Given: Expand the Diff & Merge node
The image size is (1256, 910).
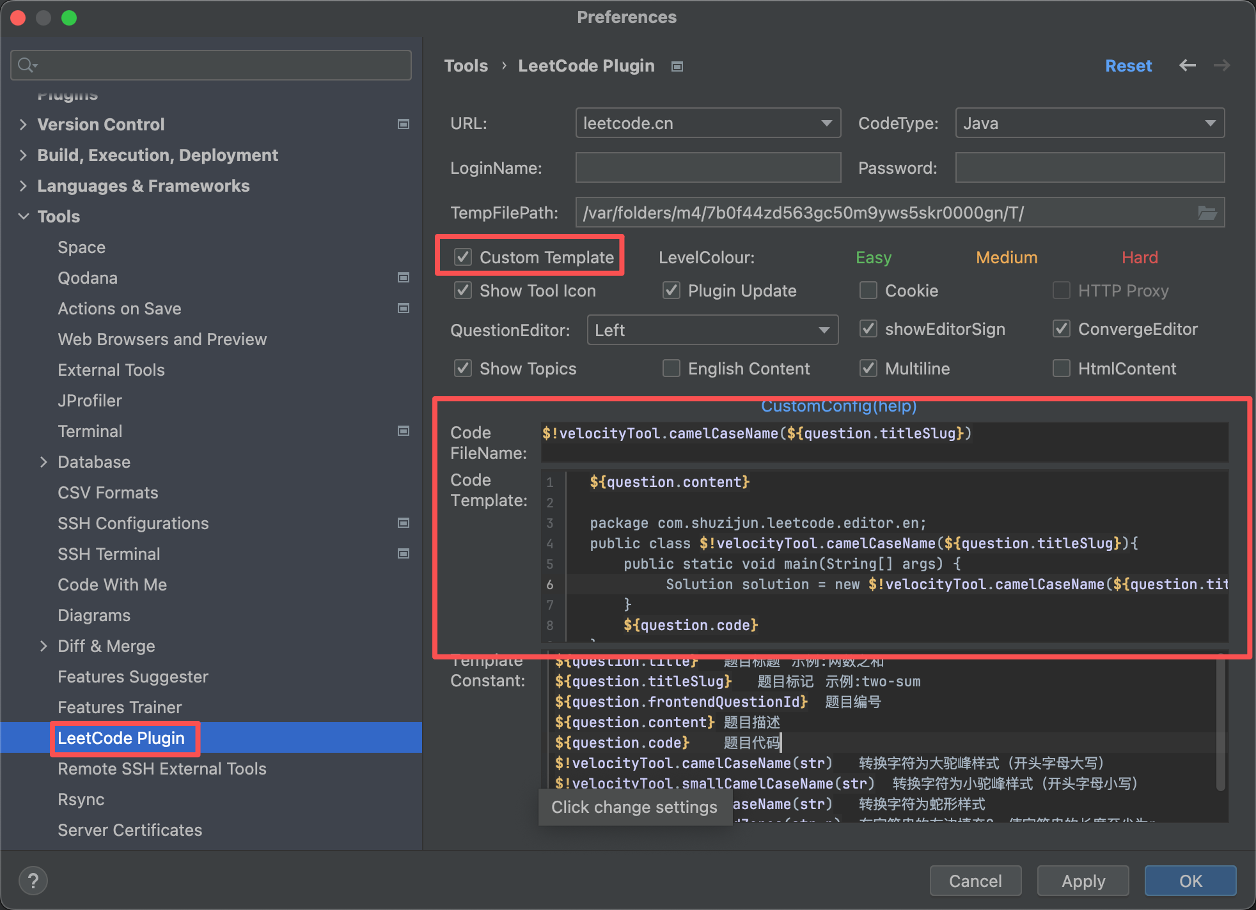Looking at the screenshot, I should (x=43, y=645).
